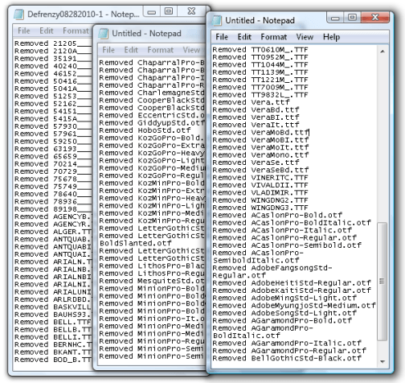Click the line 'Removed ACaslonPro-Regular.otf'
Screen dimensions: 405x383
click(x=284, y=238)
